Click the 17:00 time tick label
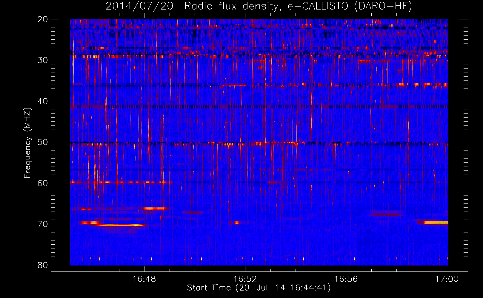This screenshot has height=298, width=483. (x=447, y=279)
